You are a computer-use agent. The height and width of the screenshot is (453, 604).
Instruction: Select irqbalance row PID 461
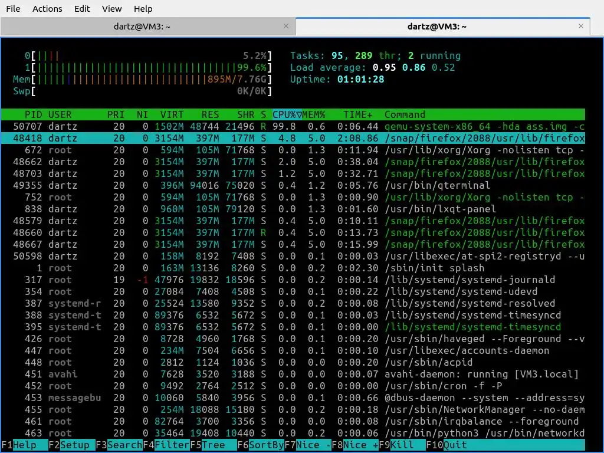(293, 421)
